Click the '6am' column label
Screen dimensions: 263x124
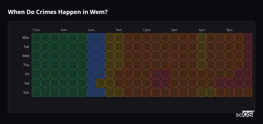point(91,30)
